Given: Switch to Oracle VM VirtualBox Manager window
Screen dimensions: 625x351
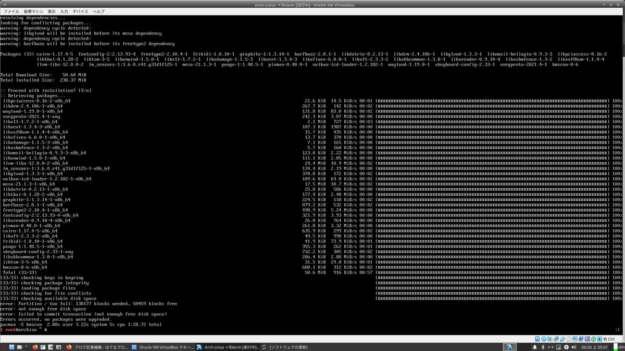Looking at the screenshot, I should [163, 347].
